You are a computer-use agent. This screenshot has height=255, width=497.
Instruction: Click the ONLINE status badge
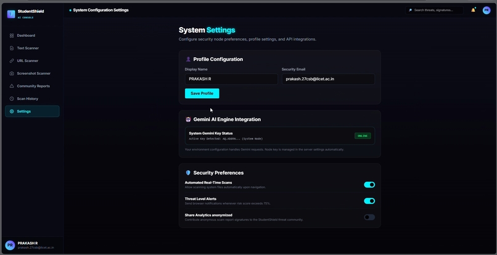pos(363,136)
